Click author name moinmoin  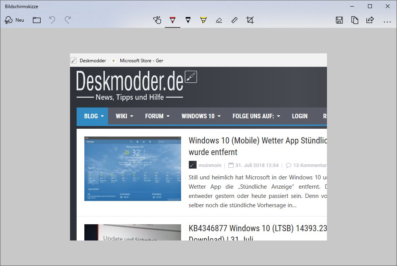(210, 165)
